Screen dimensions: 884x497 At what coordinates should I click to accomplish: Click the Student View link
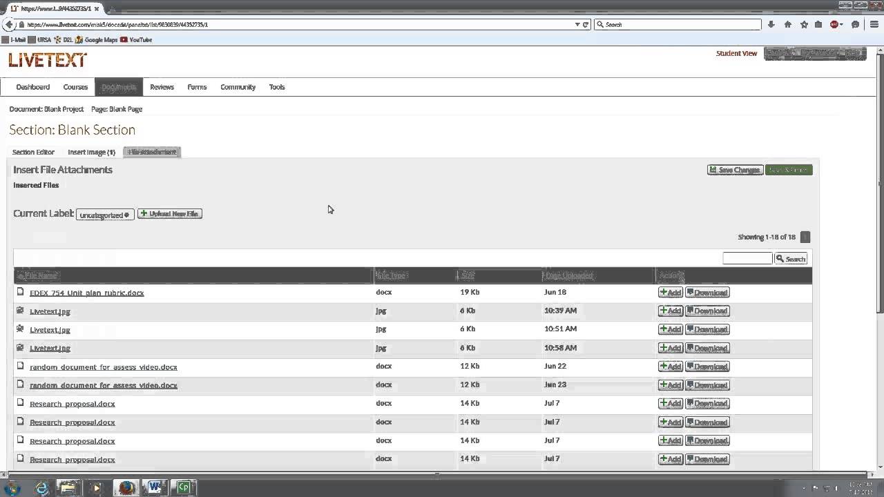(736, 53)
